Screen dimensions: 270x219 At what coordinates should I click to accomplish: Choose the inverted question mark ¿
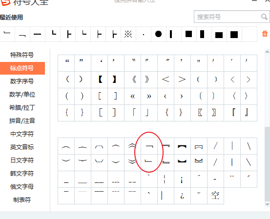(182, 196)
